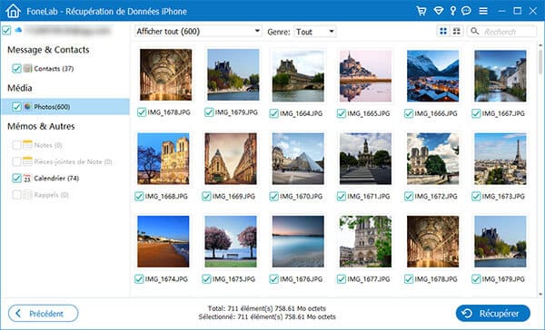Image resolution: width=545 pixels, height=330 pixels.
Task: Uncheck the Contacts (37) checkbox
Action: point(16,68)
